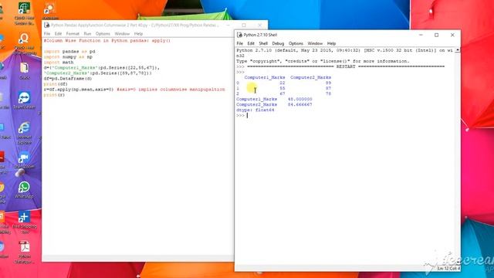Viewport: 494px width, 278px height.
Task: Close the editor window
Action: coord(259,25)
